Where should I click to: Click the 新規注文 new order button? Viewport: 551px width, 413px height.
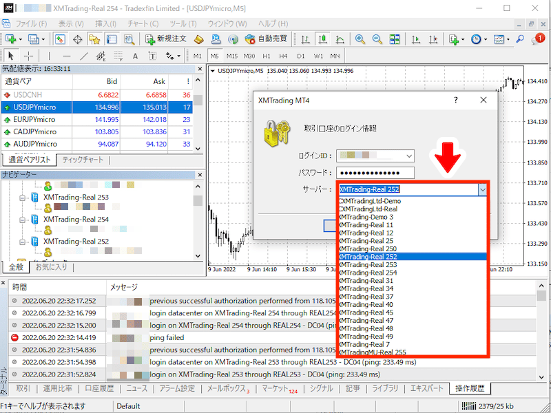[x=166, y=39]
